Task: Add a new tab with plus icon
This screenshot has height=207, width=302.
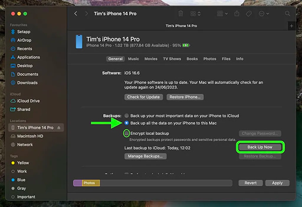Action: click(x=291, y=26)
